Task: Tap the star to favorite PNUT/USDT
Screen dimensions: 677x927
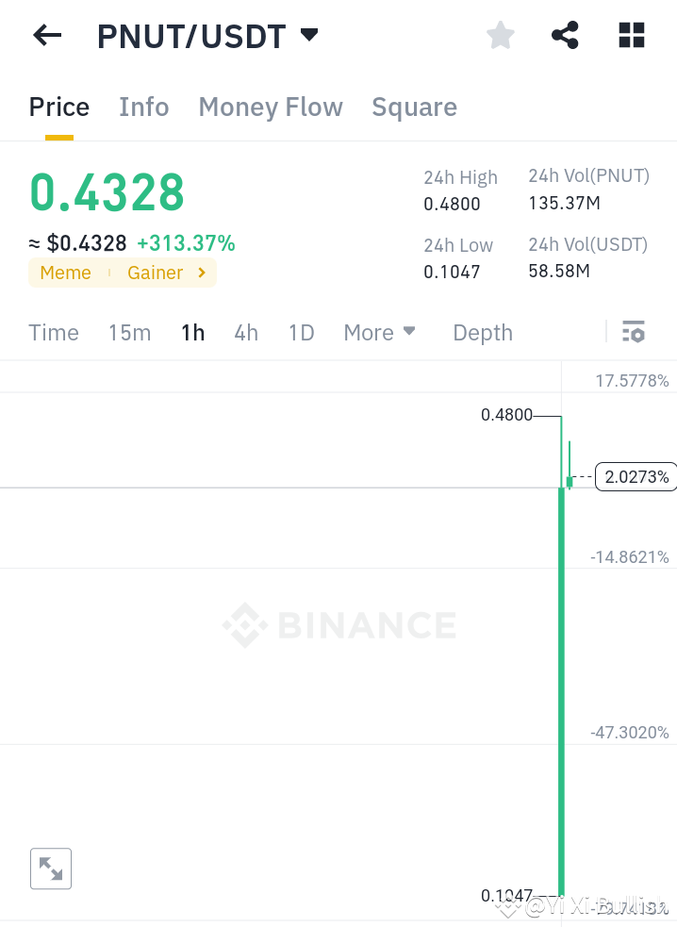Action: [500, 35]
